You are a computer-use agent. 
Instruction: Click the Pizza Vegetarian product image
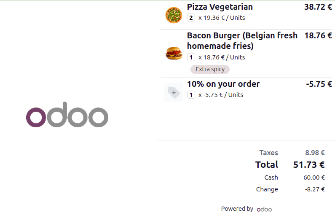pyautogui.click(x=174, y=15)
